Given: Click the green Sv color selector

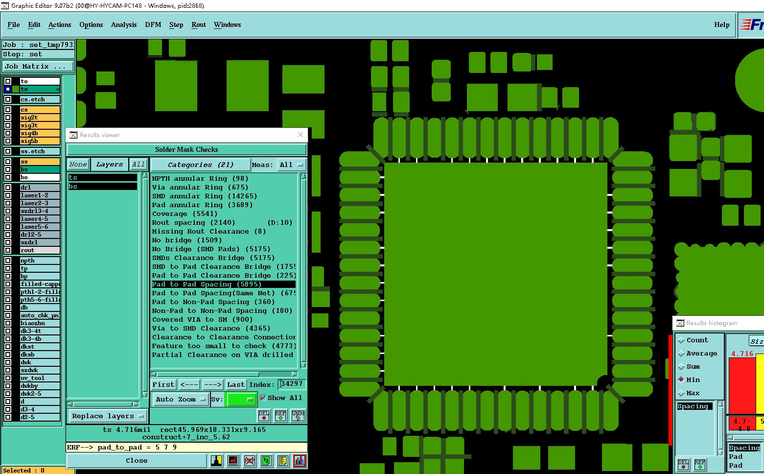Looking at the screenshot, I should click(241, 400).
